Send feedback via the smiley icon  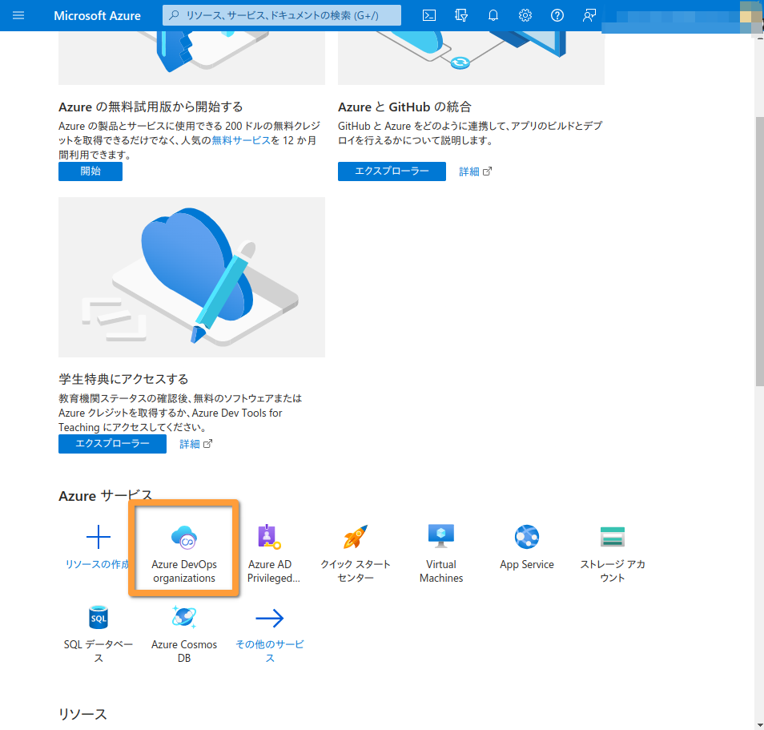(x=589, y=14)
